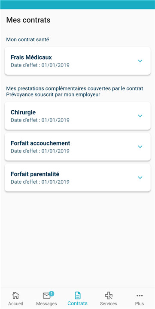This screenshot has height=309, width=155.
Task: Tap the unread badge on Messages
Action: tap(52, 294)
